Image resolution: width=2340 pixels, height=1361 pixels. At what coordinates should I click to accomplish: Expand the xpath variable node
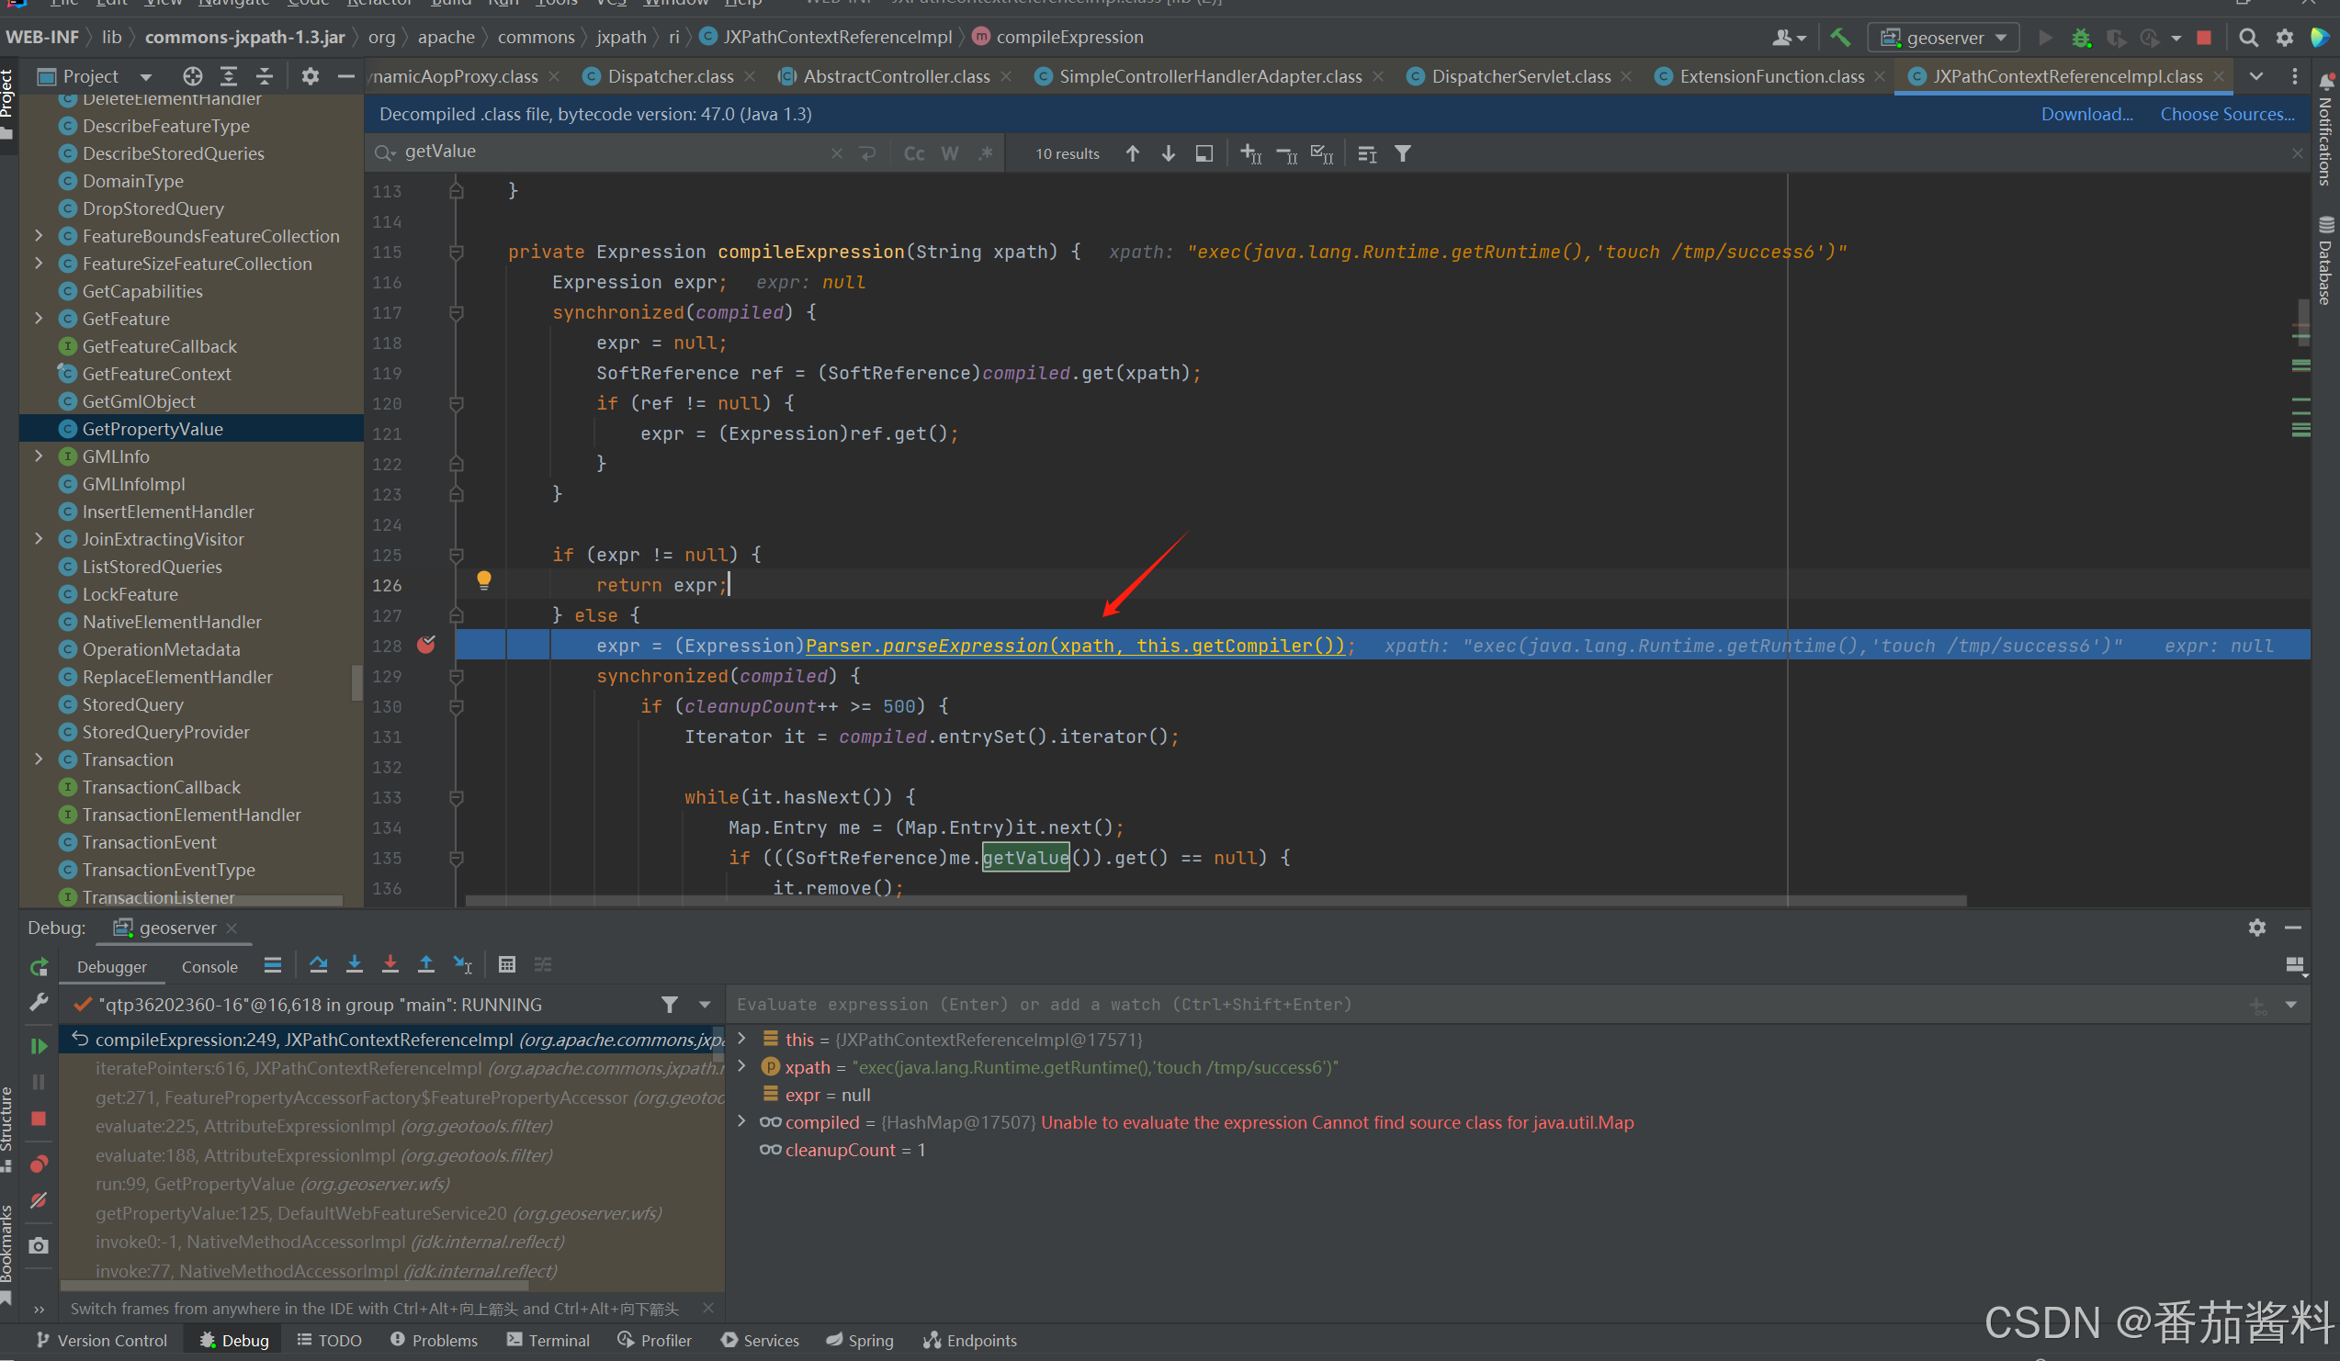tap(742, 1067)
